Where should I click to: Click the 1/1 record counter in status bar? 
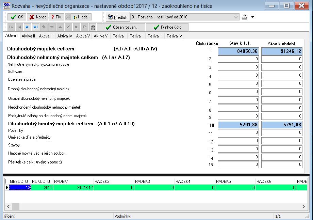[278, 216]
